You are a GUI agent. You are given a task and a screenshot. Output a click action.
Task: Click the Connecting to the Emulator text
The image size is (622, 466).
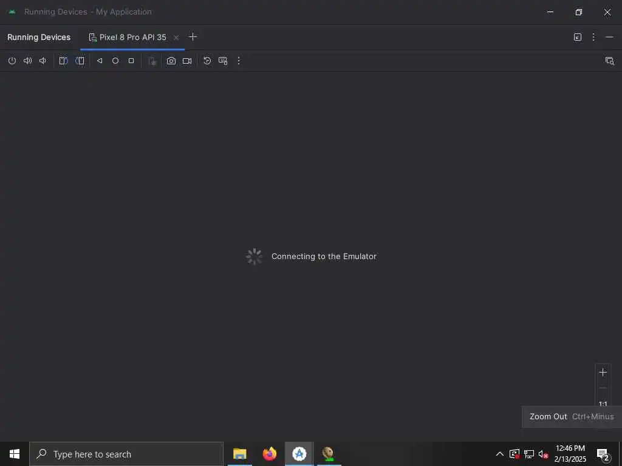[324, 257]
